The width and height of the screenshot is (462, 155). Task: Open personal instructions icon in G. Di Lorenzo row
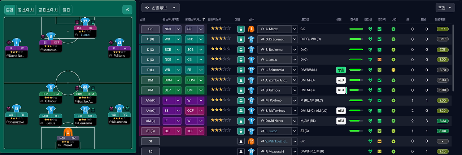[241, 39]
